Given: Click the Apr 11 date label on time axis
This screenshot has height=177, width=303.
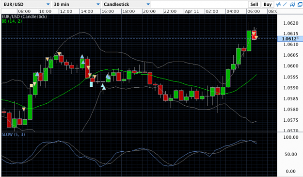Looking at the screenshot, I should click(x=191, y=12).
